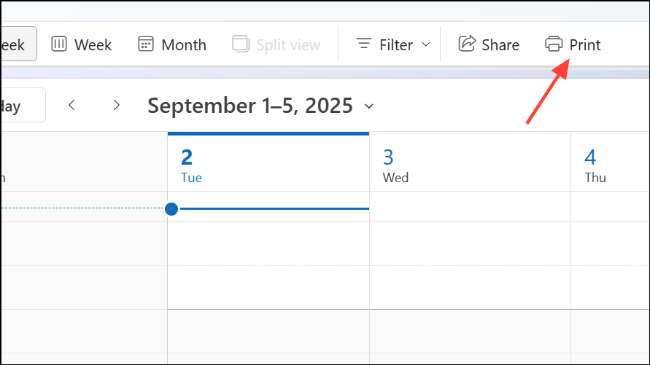Image resolution: width=650 pixels, height=365 pixels.
Task: Click the Filter lines icon
Action: pos(364,44)
